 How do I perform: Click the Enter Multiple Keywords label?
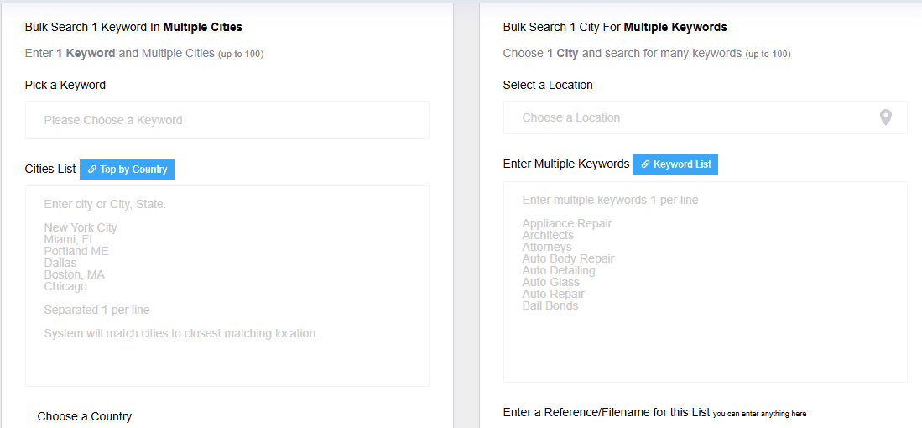point(566,164)
